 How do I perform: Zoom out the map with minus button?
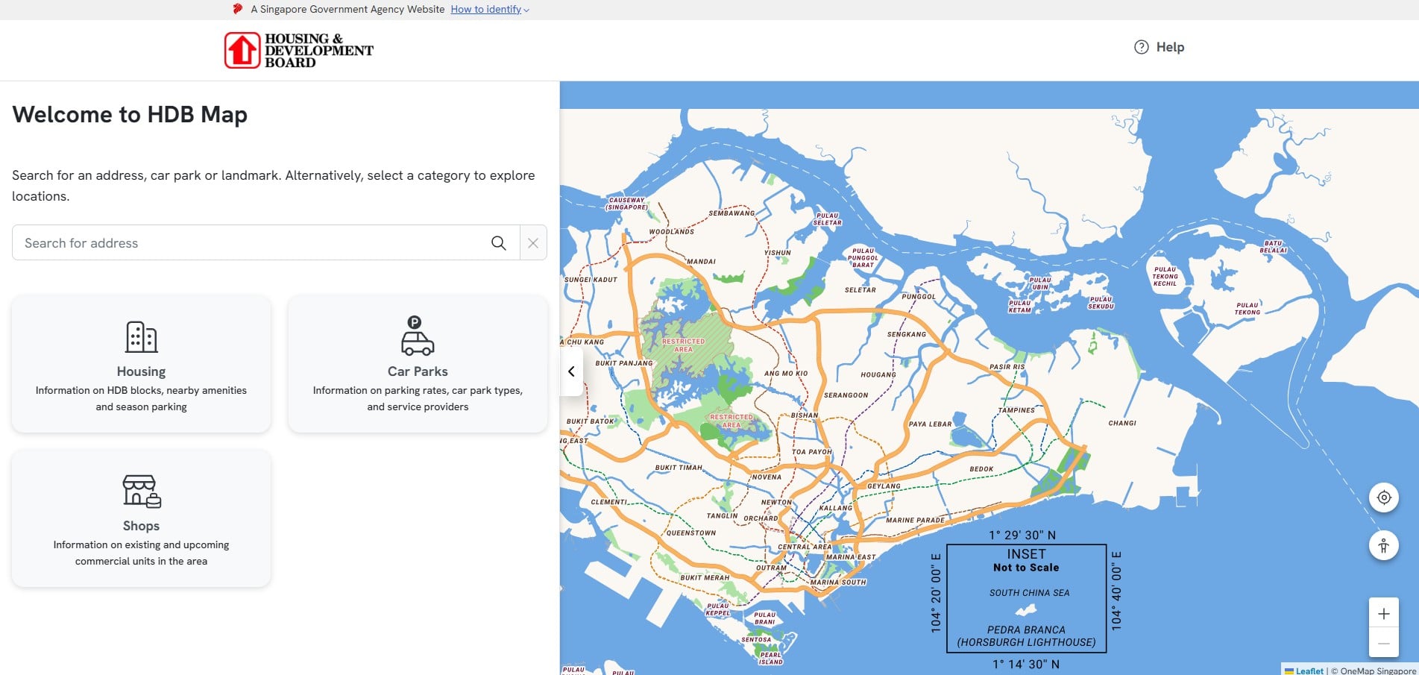pyautogui.click(x=1384, y=643)
